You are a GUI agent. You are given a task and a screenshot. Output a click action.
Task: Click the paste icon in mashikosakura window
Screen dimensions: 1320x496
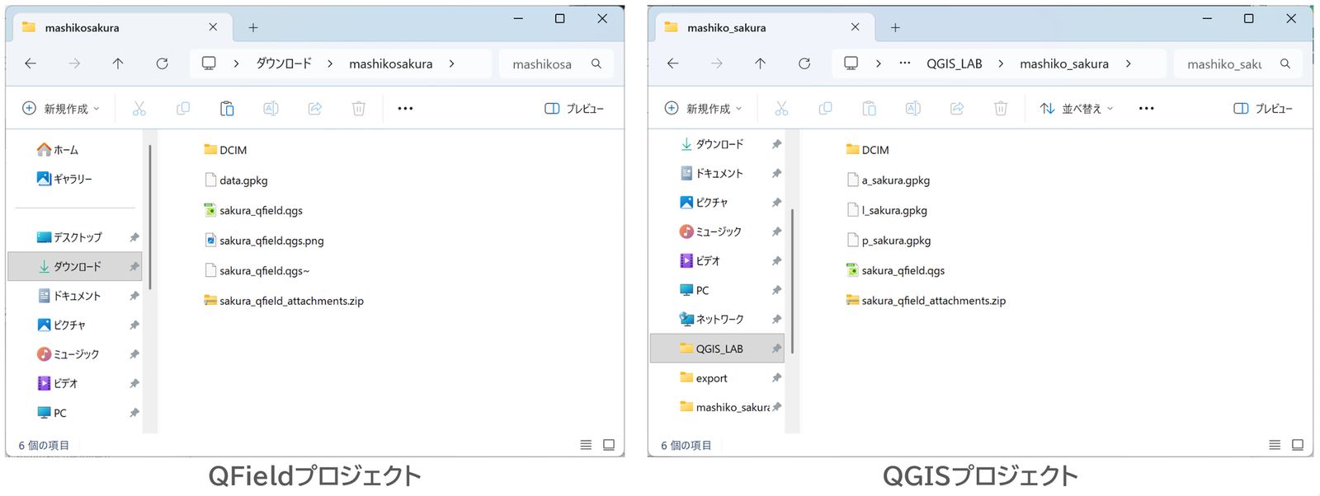click(x=227, y=108)
